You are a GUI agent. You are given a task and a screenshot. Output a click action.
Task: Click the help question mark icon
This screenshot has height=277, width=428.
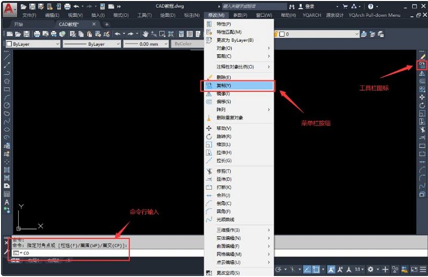(x=371, y=6)
